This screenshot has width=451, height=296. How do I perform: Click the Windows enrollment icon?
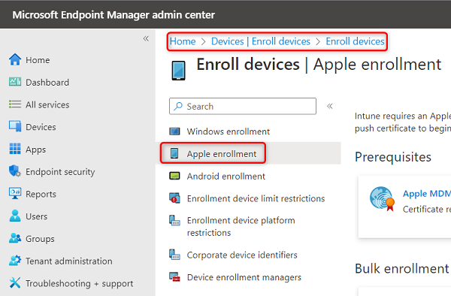coord(174,131)
